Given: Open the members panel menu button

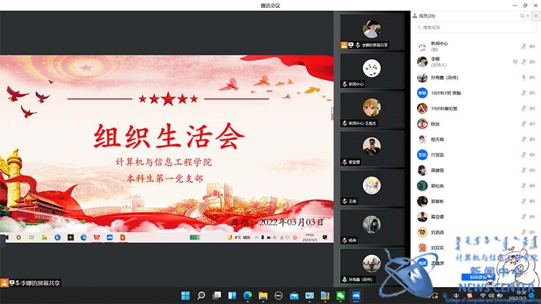Looking at the screenshot, I should [535, 16].
